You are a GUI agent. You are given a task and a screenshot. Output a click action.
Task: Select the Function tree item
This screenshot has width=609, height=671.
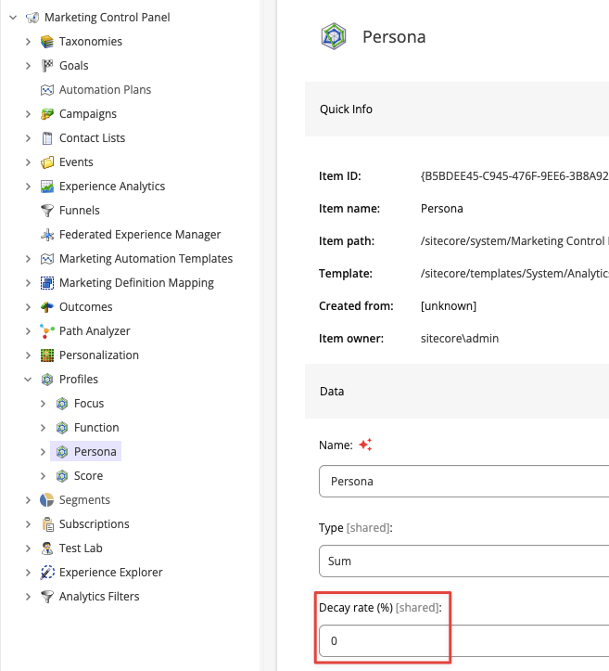coord(96,428)
